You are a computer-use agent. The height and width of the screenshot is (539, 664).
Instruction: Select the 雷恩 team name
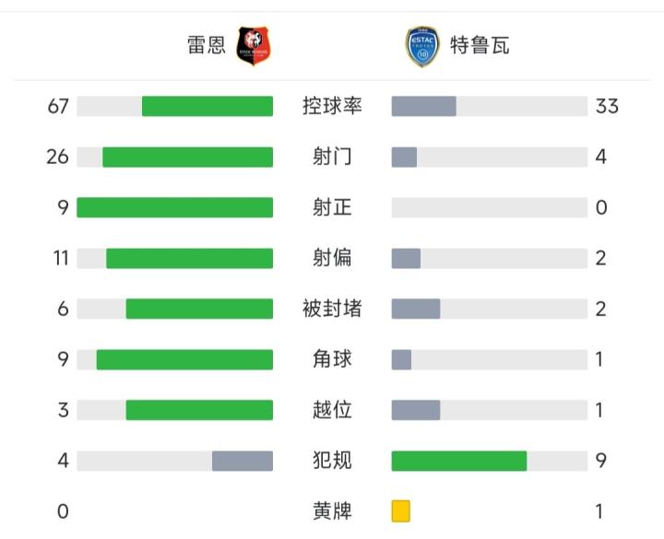207,46
